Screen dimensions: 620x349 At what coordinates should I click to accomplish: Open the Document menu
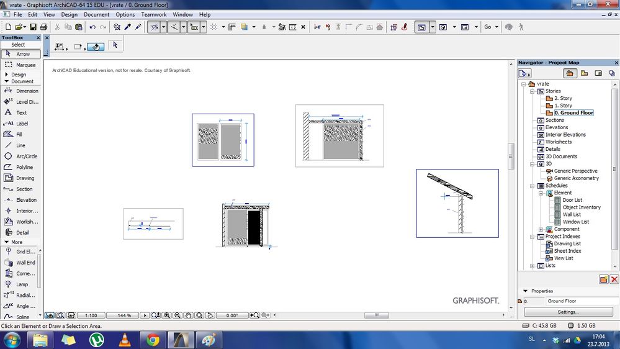[96, 15]
